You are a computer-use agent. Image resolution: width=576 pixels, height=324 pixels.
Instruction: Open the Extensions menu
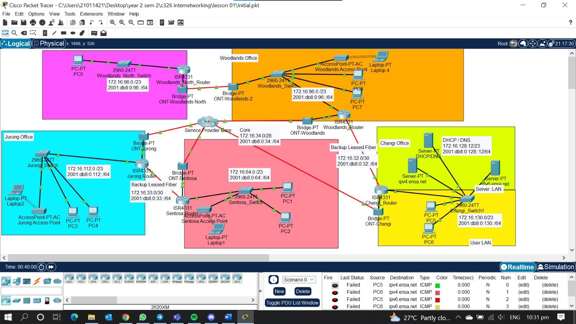[91, 14]
